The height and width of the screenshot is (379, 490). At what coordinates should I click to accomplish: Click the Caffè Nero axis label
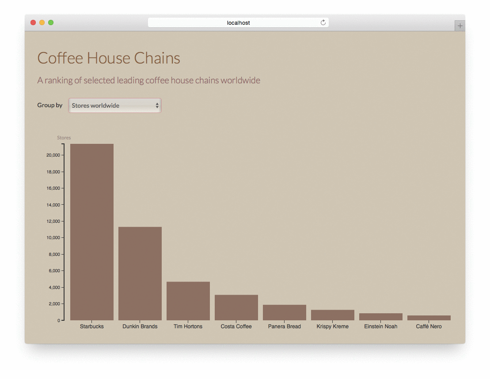click(x=429, y=326)
